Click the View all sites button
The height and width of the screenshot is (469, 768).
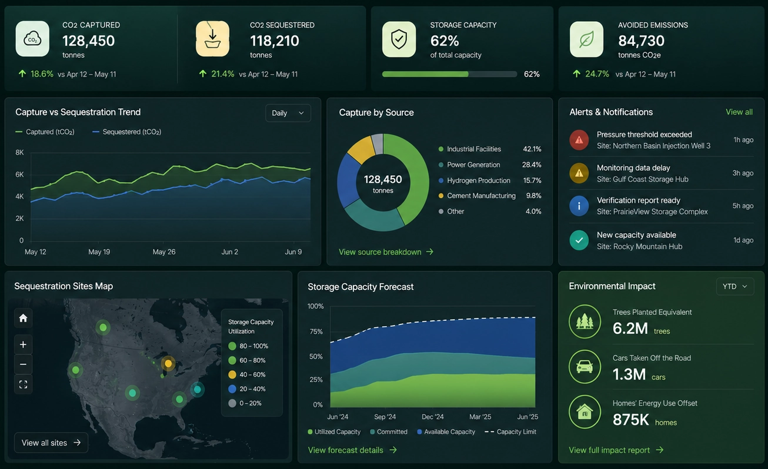coord(51,443)
